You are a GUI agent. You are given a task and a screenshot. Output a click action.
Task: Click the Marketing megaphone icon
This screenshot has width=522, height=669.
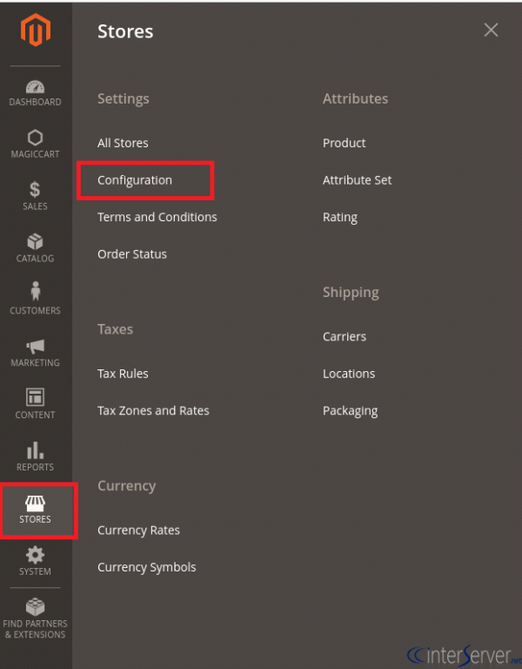35,347
